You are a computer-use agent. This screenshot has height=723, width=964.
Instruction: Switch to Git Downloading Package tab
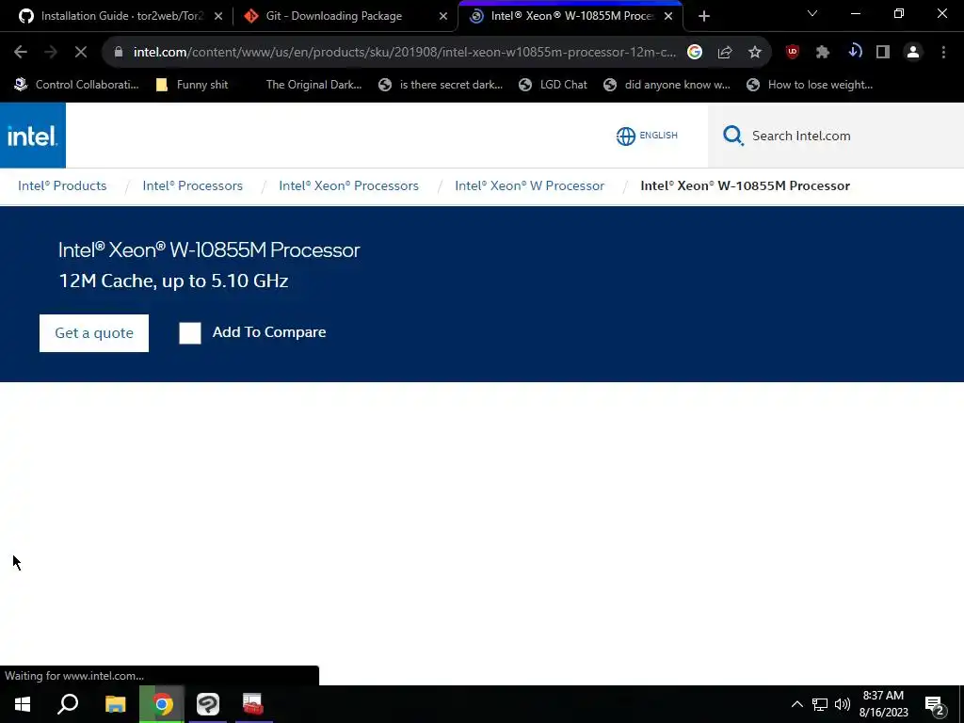point(345,16)
